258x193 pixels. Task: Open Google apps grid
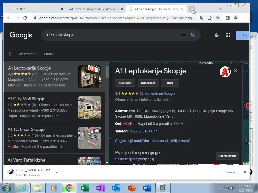point(228,35)
